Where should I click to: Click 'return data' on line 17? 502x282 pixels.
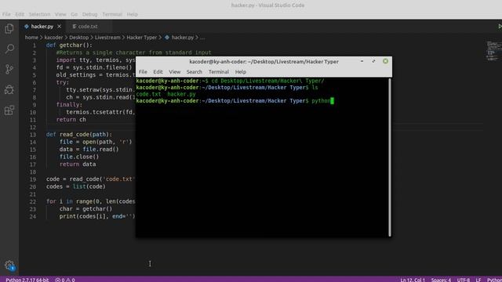pyautogui.click(x=78, y=164)
